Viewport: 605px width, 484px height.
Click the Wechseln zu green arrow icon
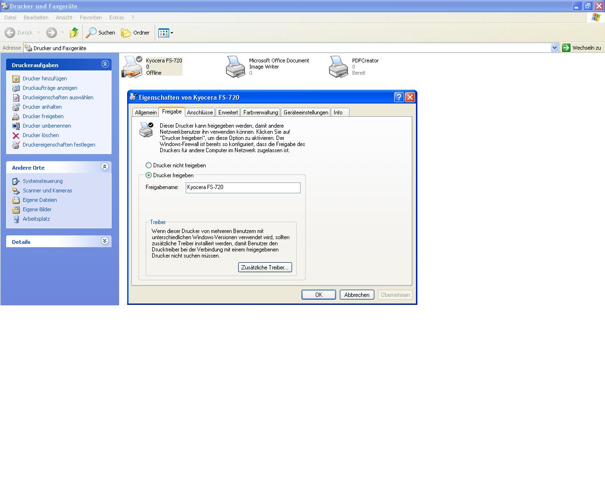[x=566, y=48]
